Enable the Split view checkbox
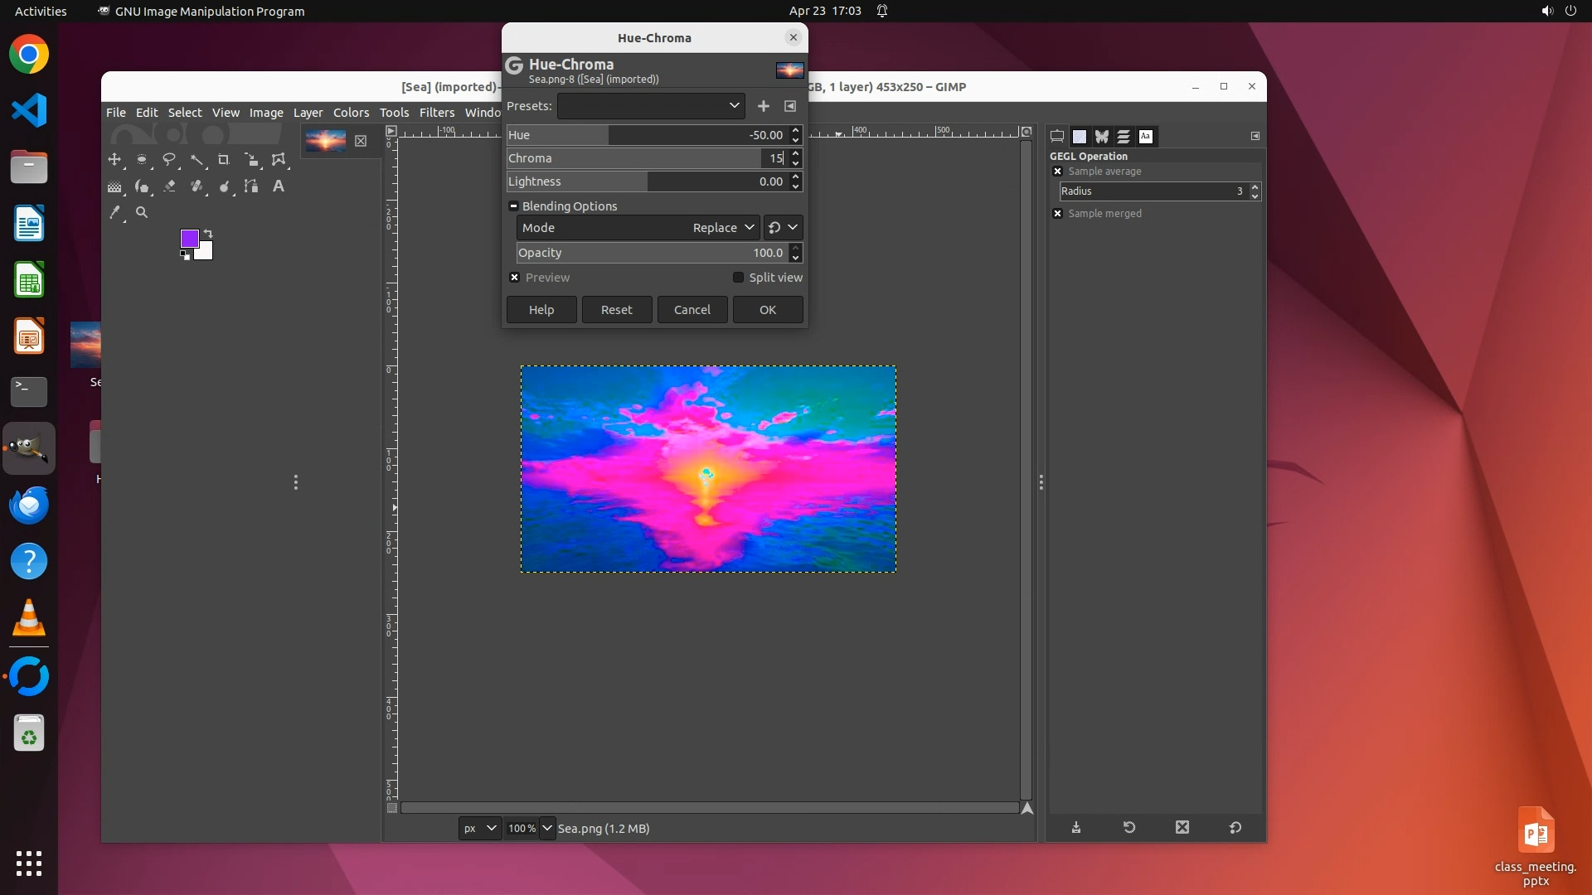Viewport: 1592px width, 895px height. click(738, 278)
